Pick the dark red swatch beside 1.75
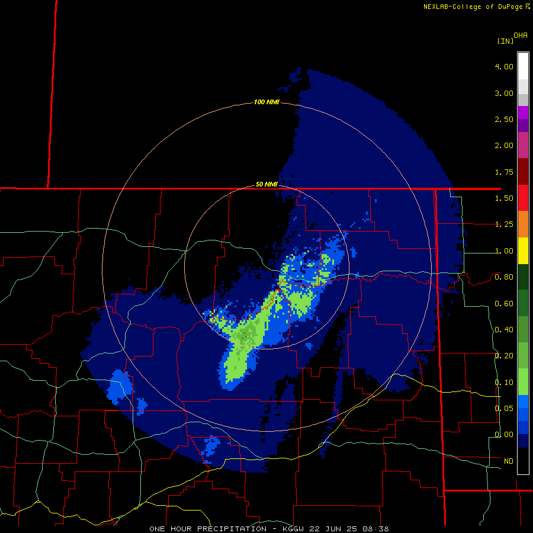 click(x=523, y=172)
